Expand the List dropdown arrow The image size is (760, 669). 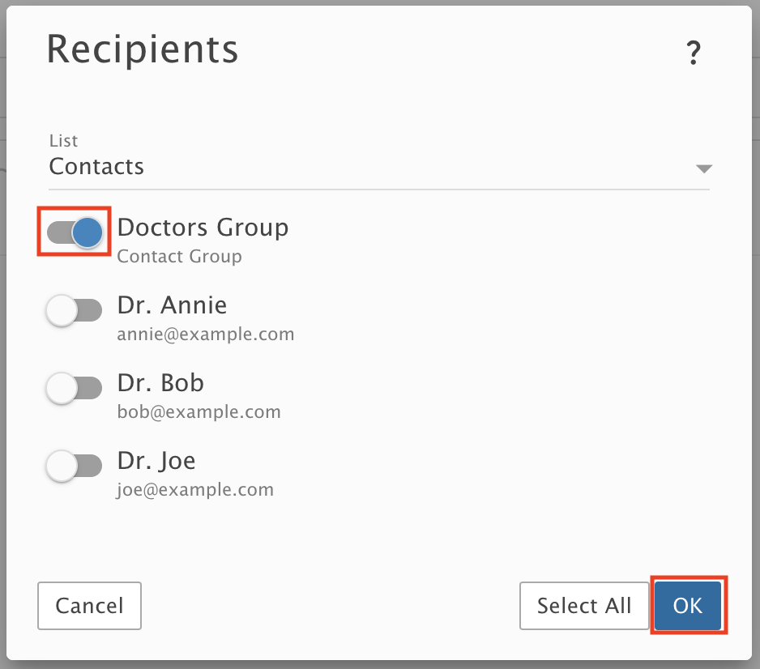(x=704, y=168)
